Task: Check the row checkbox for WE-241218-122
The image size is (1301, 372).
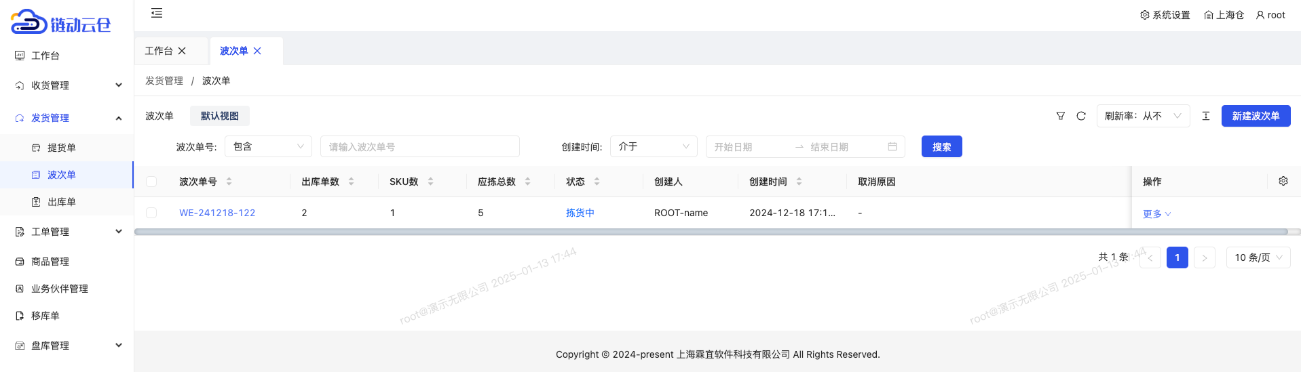Action: [151, 213]
